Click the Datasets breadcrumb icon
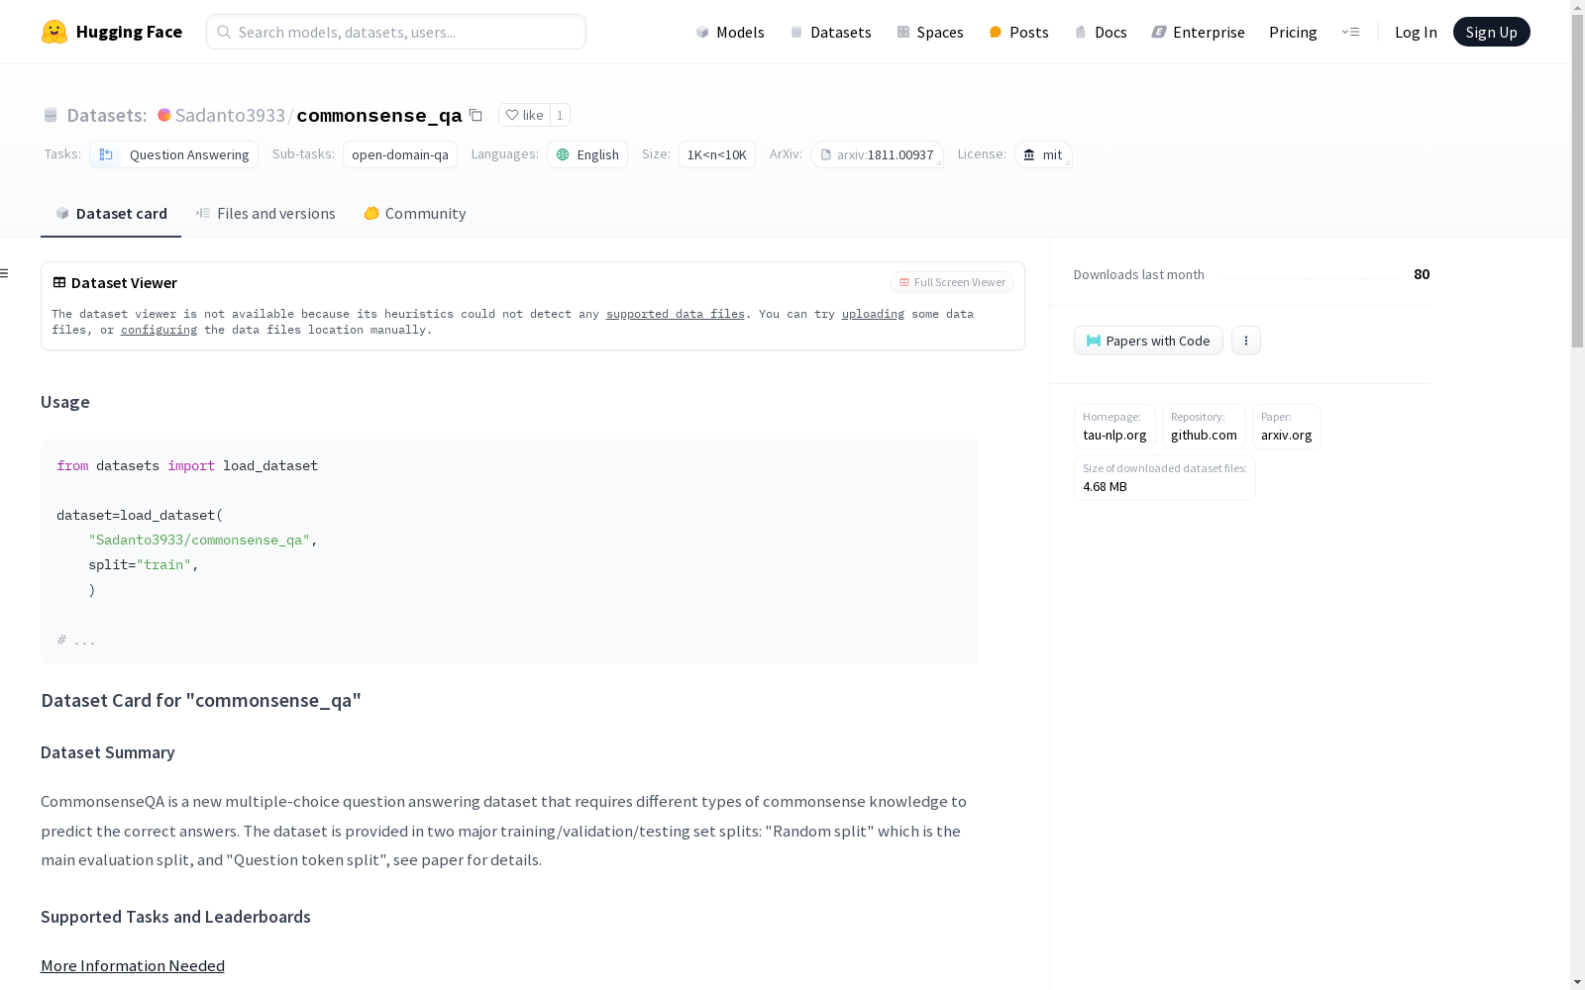This screenshot has width=1585, height=990. click(x=51, y=115)
